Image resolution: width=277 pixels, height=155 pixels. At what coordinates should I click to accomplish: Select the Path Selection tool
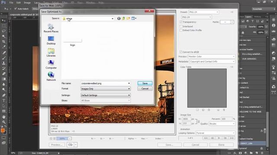pyautogui.click(x=4, y=106)
